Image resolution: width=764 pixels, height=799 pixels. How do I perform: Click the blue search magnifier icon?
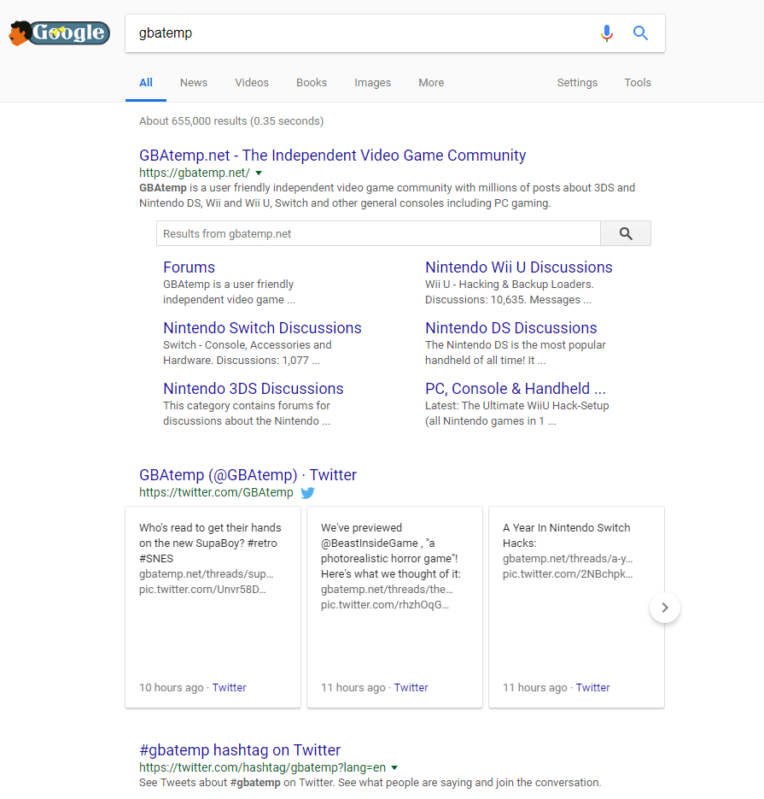pyautogui.click(x=640, y=33)
